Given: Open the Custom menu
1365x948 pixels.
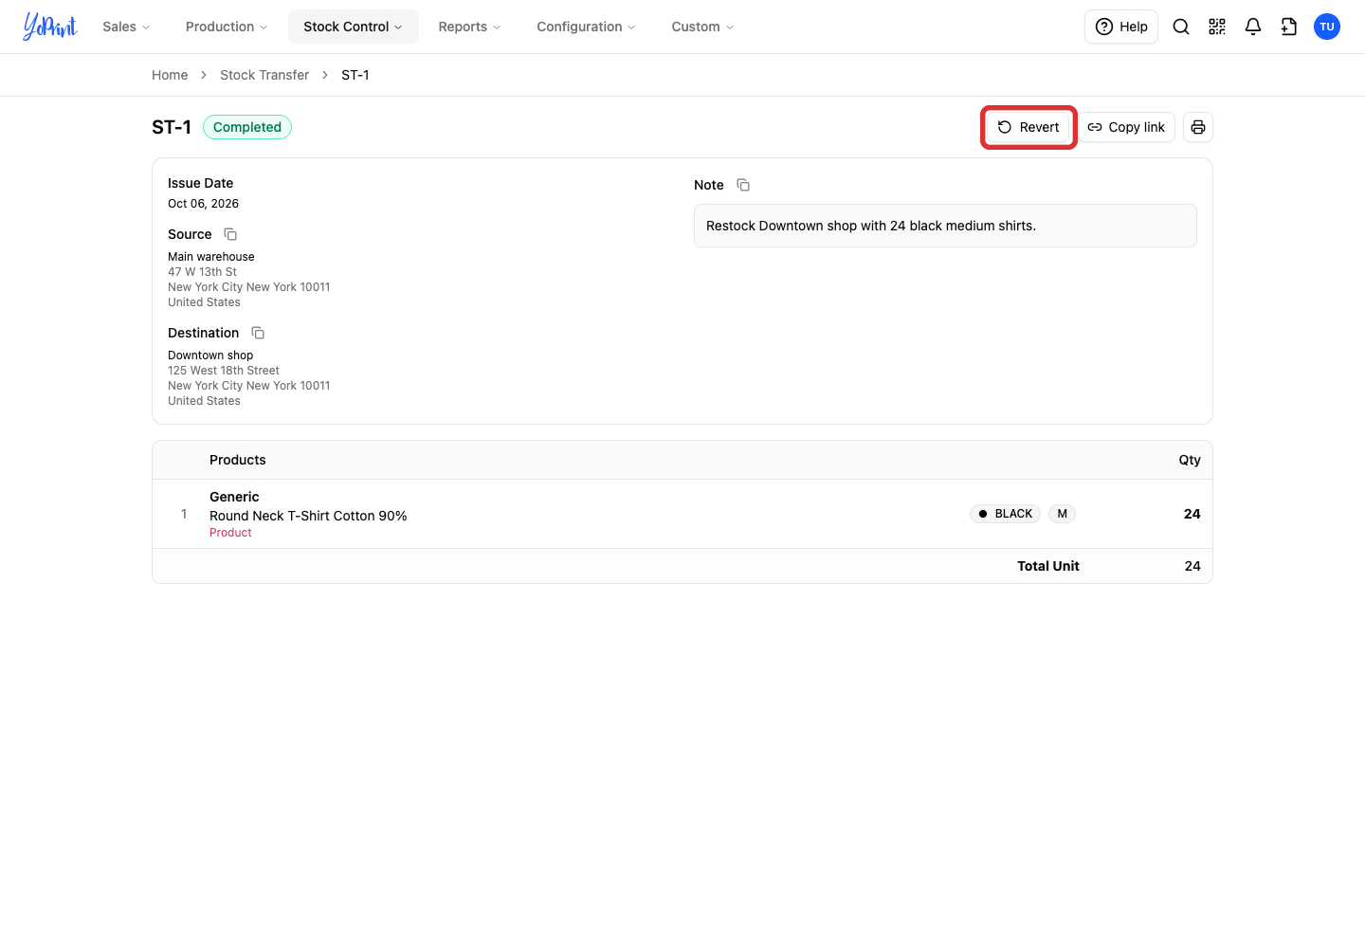Looking at the screenshot, I should [702, 27].
